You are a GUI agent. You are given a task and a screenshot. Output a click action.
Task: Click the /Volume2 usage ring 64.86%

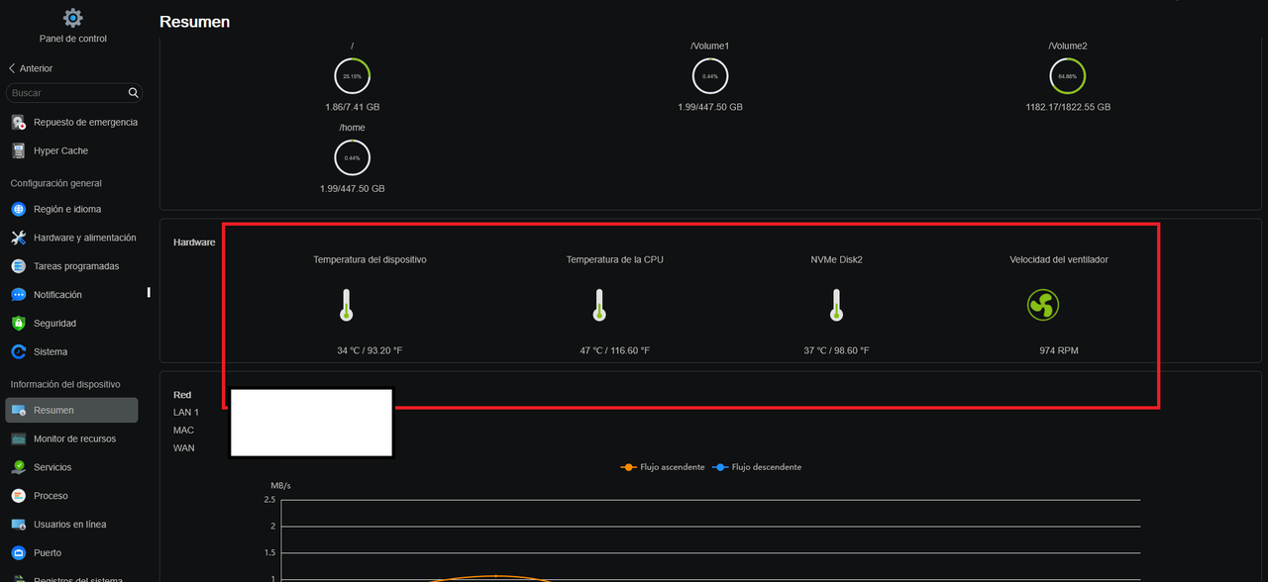point(1067,76)
